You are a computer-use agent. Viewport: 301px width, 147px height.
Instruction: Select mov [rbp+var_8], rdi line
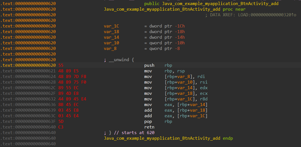pos(175,77)
